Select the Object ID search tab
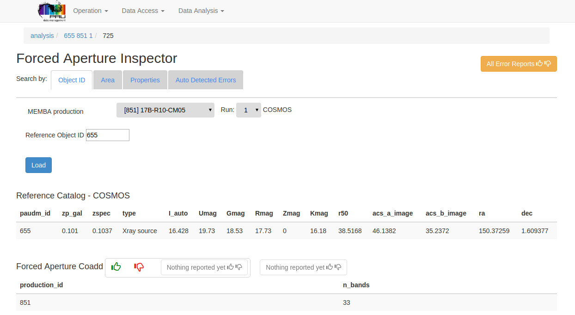This screenshot has height=315, width=575. pyautogui.click(x=72, y=80)
